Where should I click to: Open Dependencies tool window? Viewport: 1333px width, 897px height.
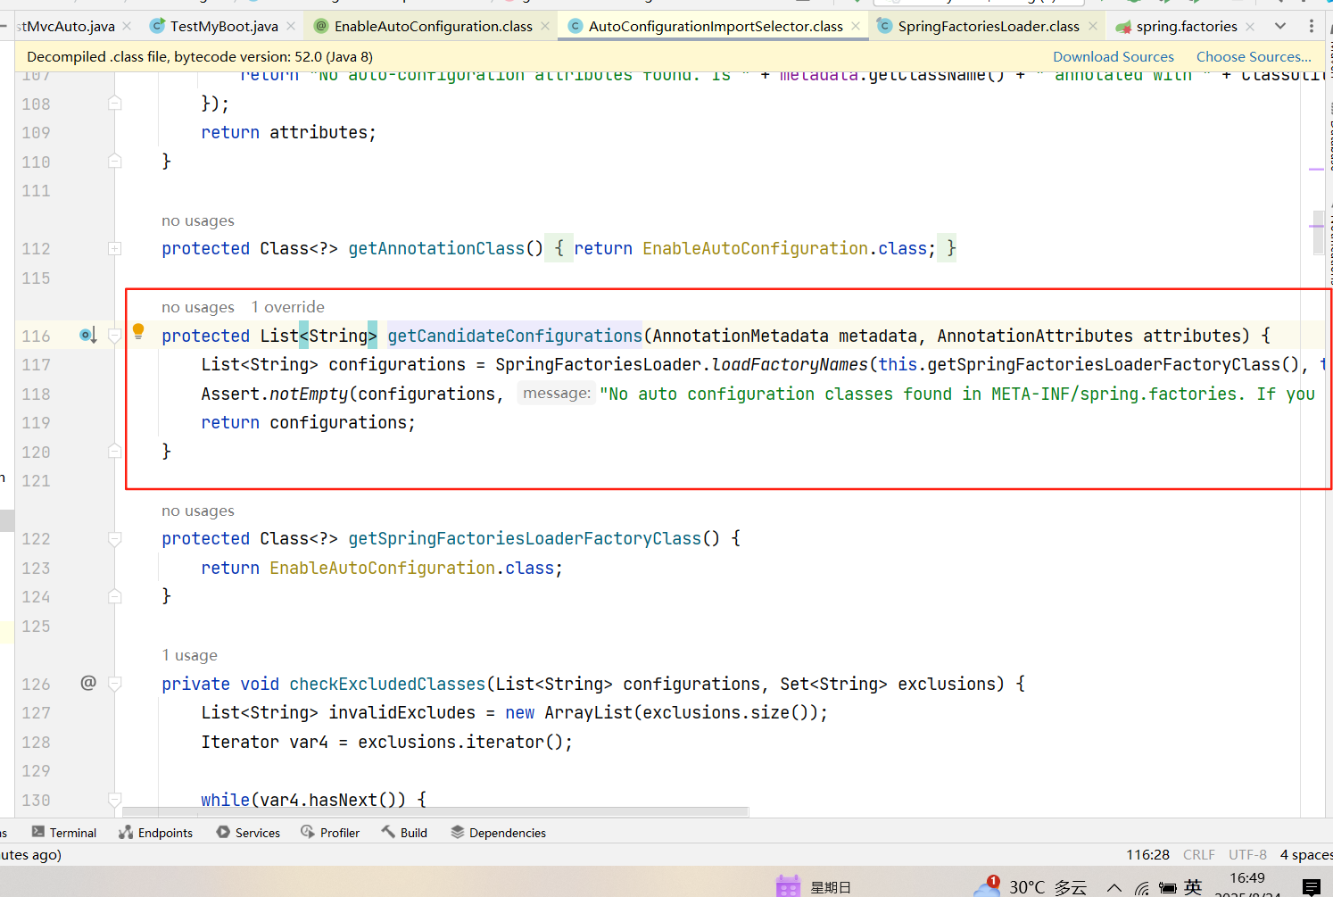[x=498, y=833]
